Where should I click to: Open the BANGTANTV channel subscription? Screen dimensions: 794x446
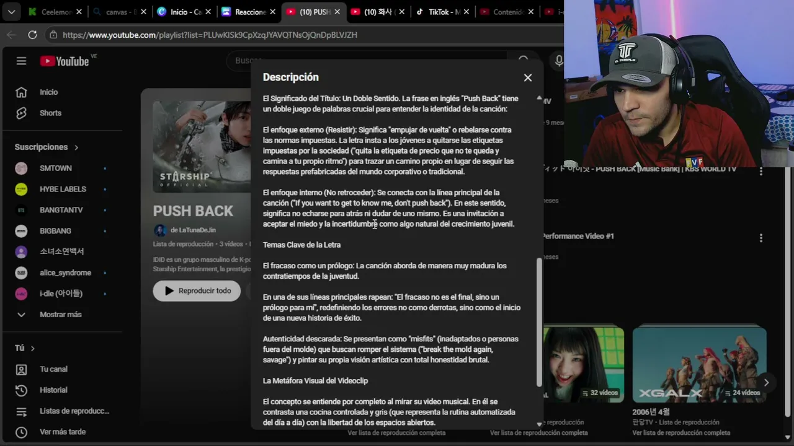click(62, 210)
